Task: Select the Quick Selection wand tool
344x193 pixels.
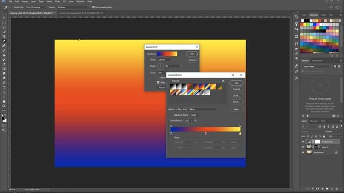Action: click(4, 32)
